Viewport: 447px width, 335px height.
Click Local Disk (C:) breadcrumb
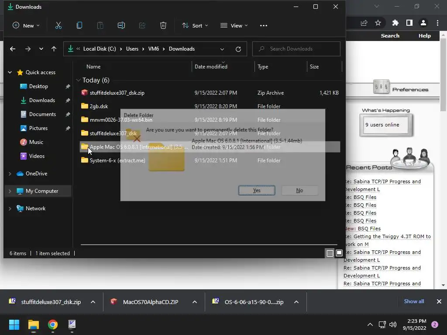100,49
